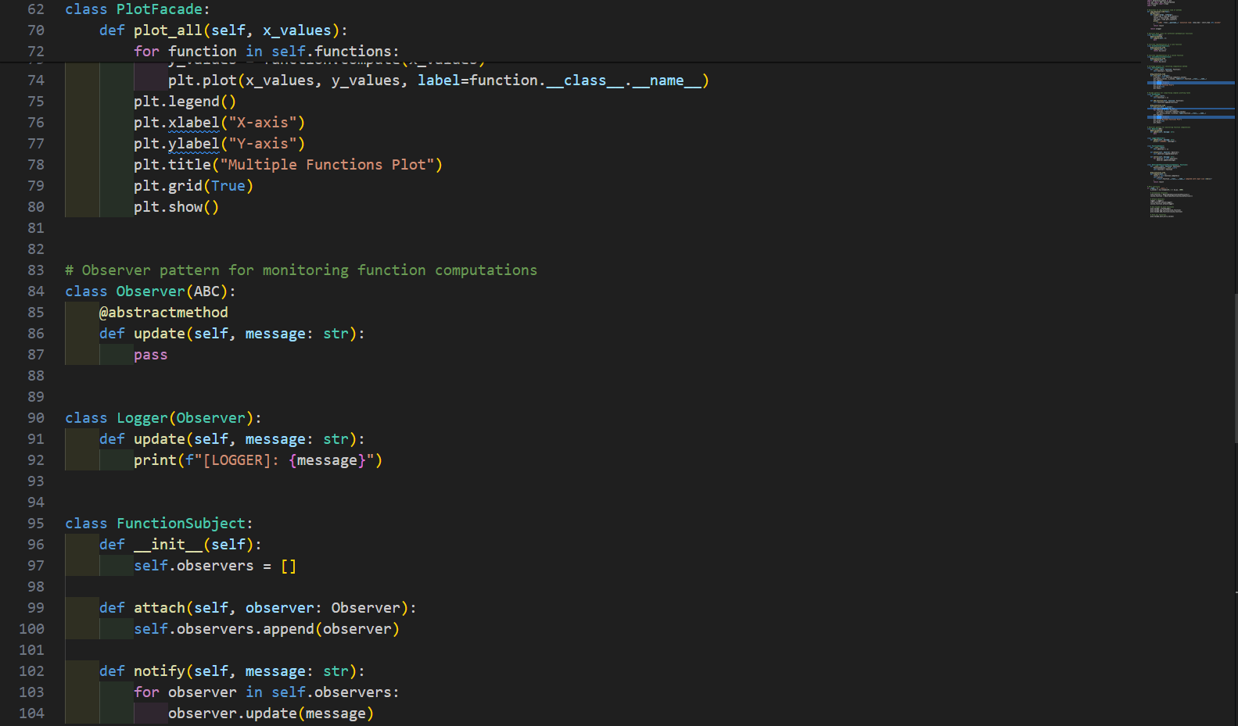This screenshot has height=726, width=1238.
Task: Click 'def notify(self, message: str):' line
Action: (x=232, y=671)
